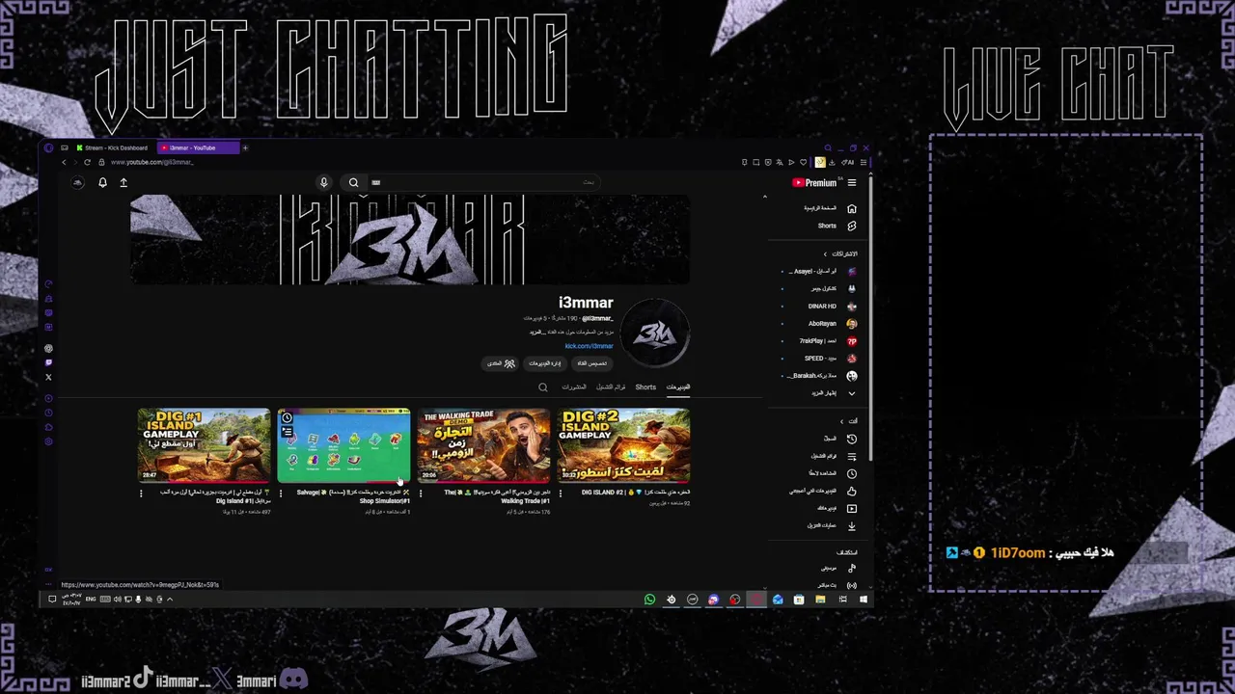1235x694 pixels.
Task: Open options menu for Salvage Shop Simulator video
Action: (x=280, y=494)
